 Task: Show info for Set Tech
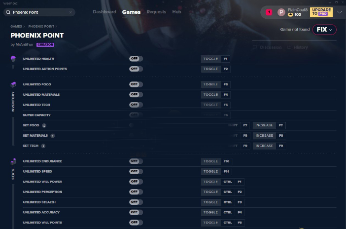click(43, 146)
